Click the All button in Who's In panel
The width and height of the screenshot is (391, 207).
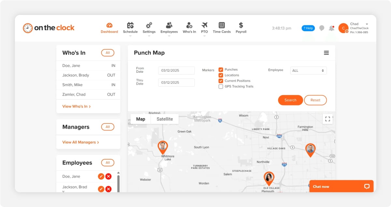pos(108,53)
